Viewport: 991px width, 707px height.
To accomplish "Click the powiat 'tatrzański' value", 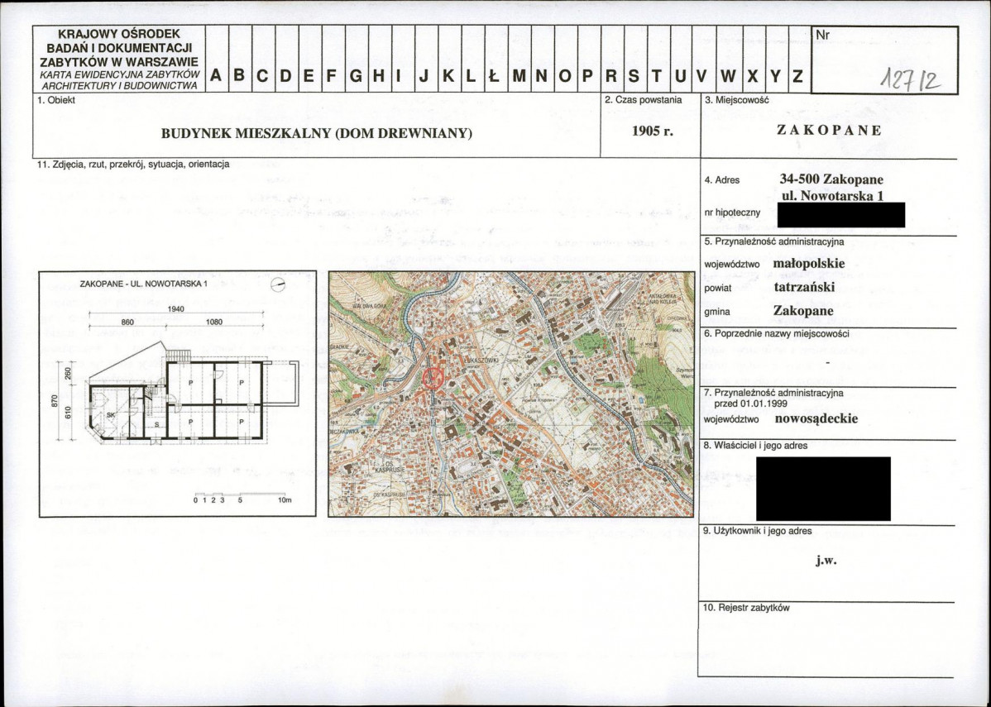I will 802,288.
